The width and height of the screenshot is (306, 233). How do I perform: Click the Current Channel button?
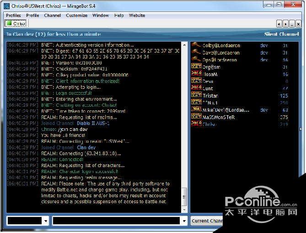pyautogui.click(x=207, y=221)
